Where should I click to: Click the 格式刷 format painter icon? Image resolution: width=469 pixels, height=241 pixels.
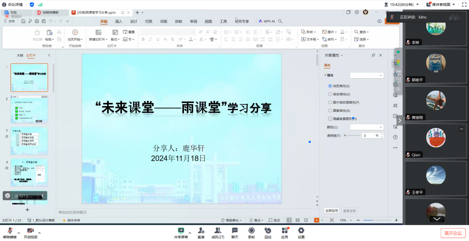point(37,33)
